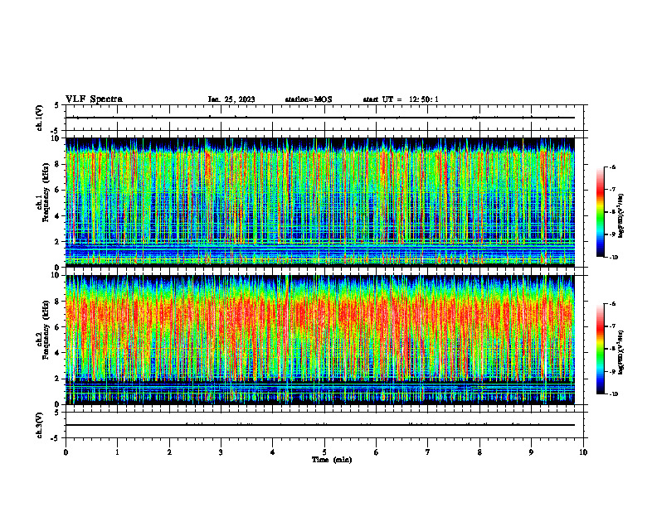The image size is (657, 507).
Task: Click the ch.1 voltage waveform trace
Action: tap(319, 118)
